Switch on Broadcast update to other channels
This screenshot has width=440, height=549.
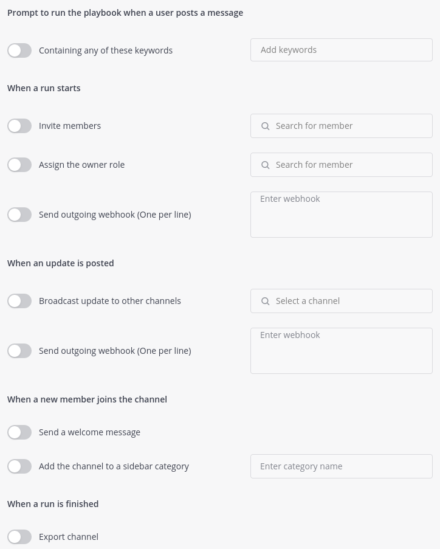point(19,301)
